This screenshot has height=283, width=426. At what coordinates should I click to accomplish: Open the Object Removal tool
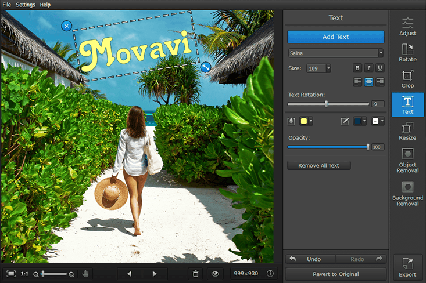click(407, 160)
